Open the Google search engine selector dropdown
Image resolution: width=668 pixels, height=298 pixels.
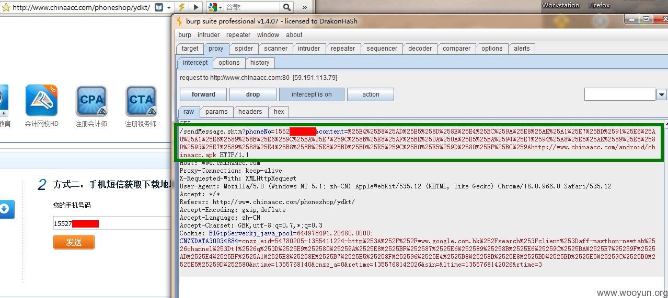(215, 7)
